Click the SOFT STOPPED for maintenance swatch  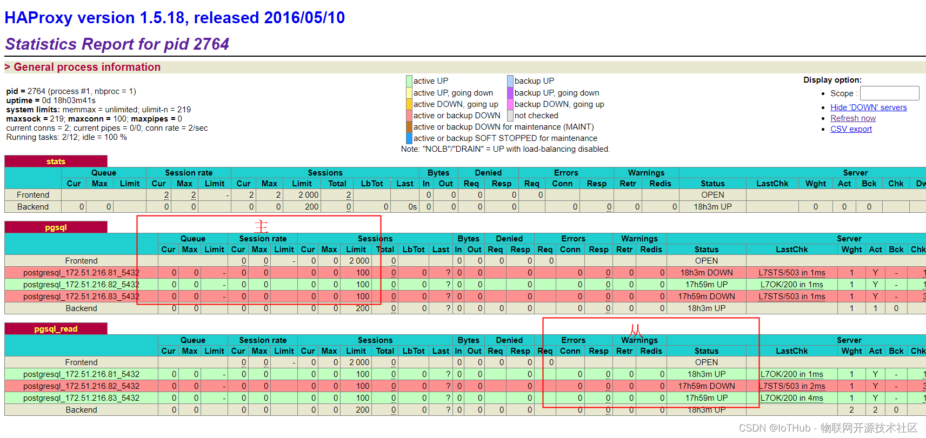409,138
